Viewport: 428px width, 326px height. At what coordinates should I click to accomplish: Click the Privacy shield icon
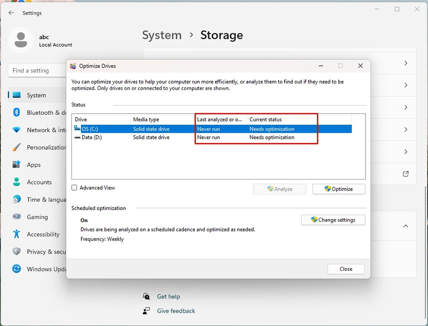pyautogui.click(x=16, y=251)
